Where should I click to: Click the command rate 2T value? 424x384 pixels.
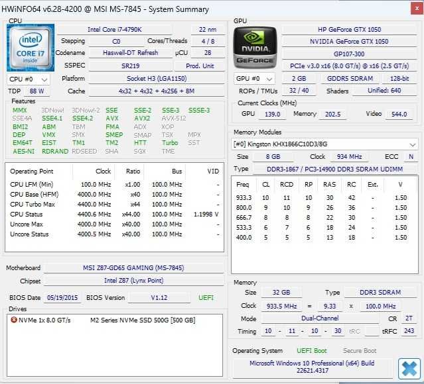click(x=409, y=318)
